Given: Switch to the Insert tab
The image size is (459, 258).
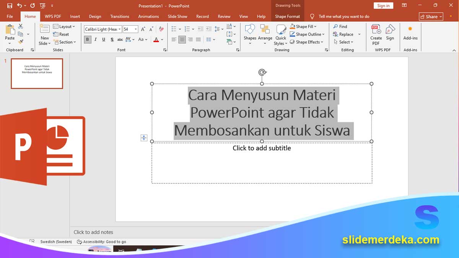Looking at the screenshot, I should click(75, 16).
